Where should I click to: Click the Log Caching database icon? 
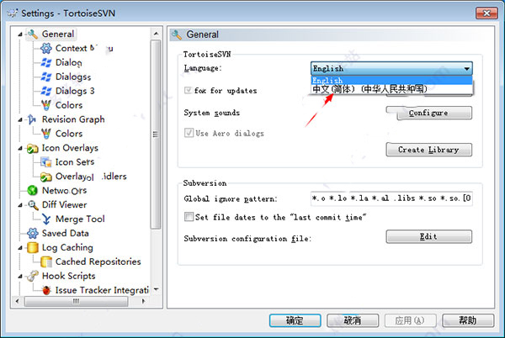coord(33,247)
